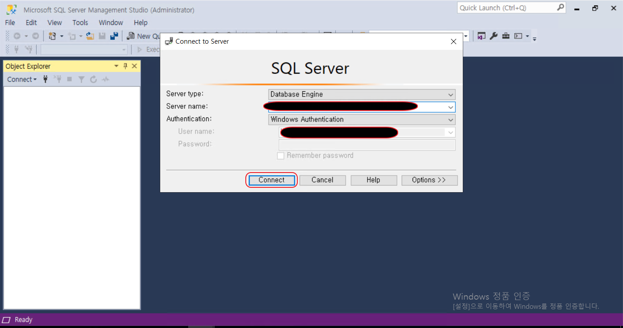Open the Edit menu

click(31, 23)
